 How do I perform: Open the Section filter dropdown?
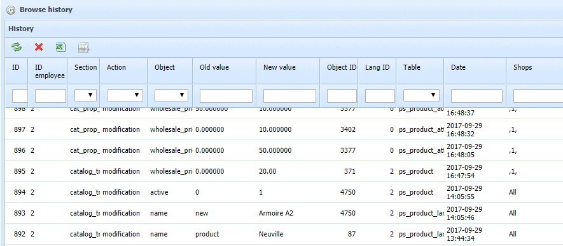(86, 96)
